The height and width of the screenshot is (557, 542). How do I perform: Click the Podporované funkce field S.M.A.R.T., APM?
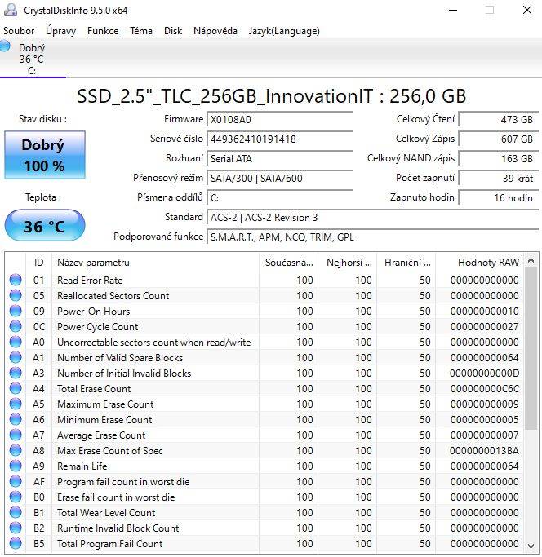point(373,237)
